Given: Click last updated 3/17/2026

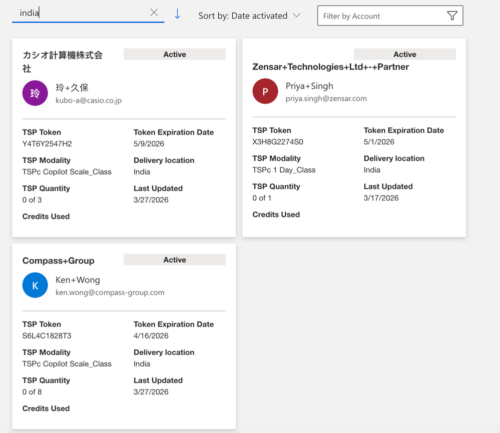Looking at the screenshot, I should coord(381,198).
